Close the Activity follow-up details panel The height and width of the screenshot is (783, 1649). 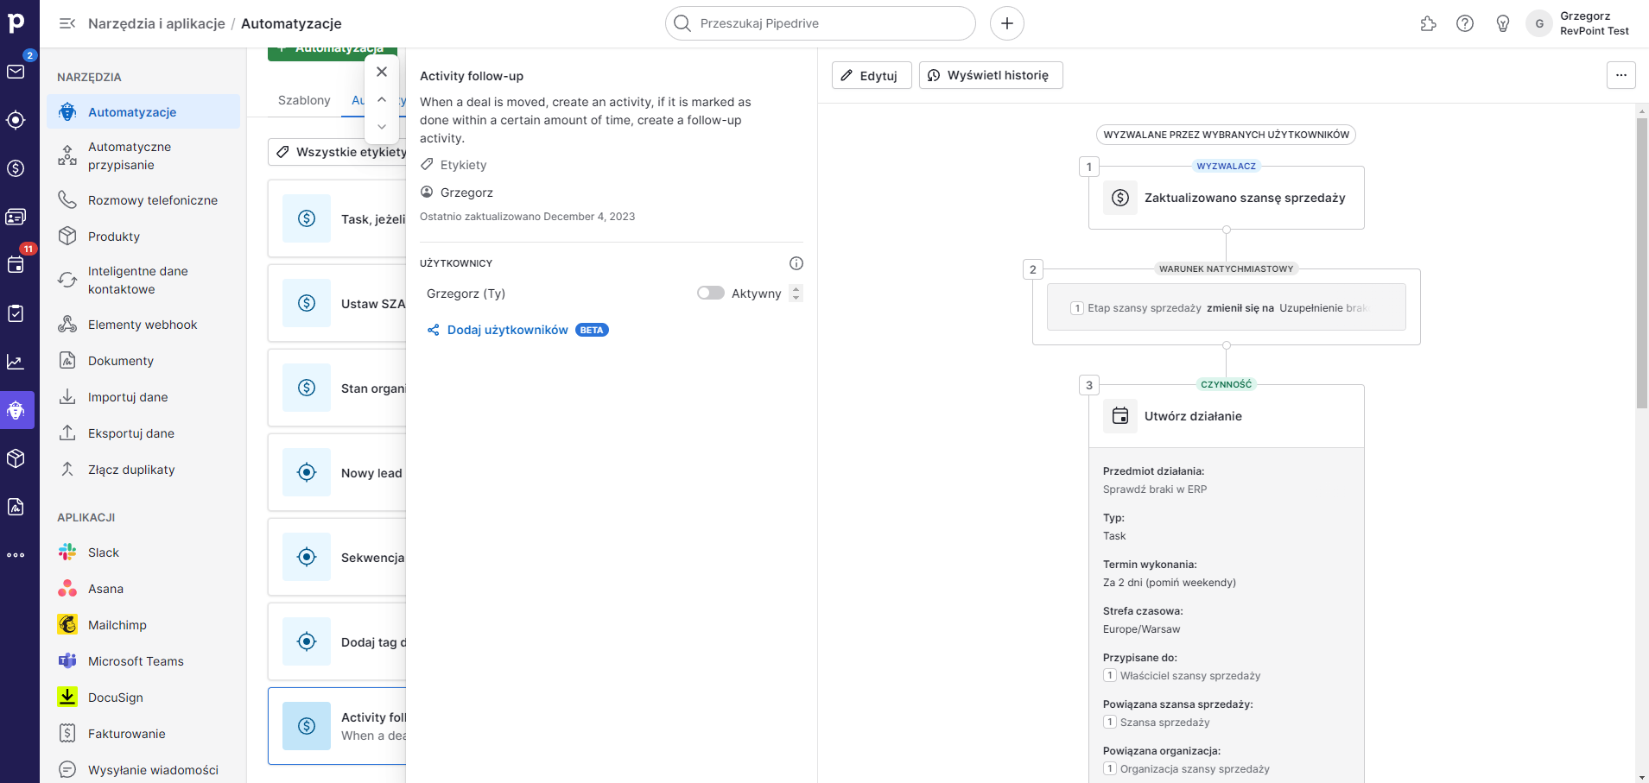(x=382, y=72)
